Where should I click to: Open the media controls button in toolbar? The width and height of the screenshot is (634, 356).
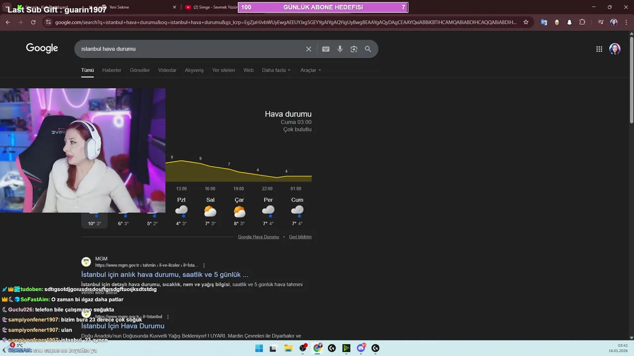coord(601,22)
